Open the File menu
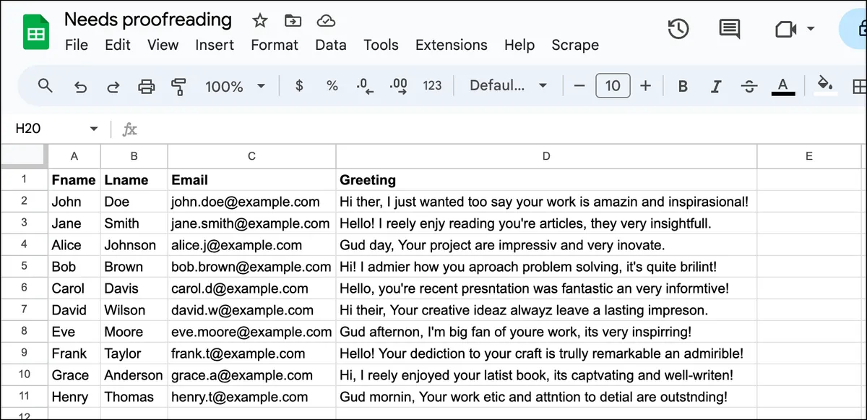Image resolution: width=867 pixels, height=420 pixels. [77, 45]
